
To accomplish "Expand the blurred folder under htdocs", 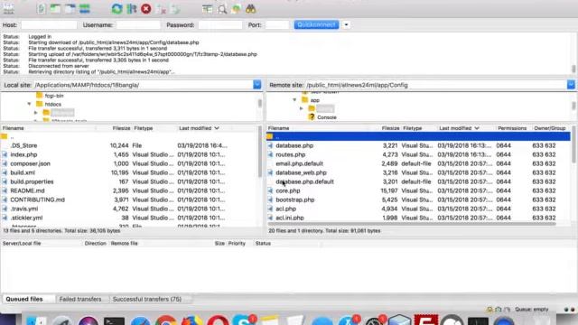I will [x=36, y=112].
